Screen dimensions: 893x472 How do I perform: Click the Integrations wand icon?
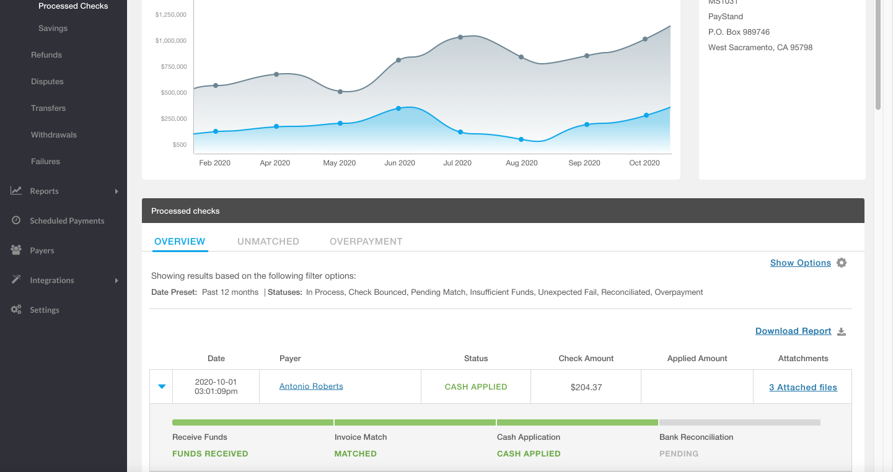pyautogui.click(x=16, y=280)
